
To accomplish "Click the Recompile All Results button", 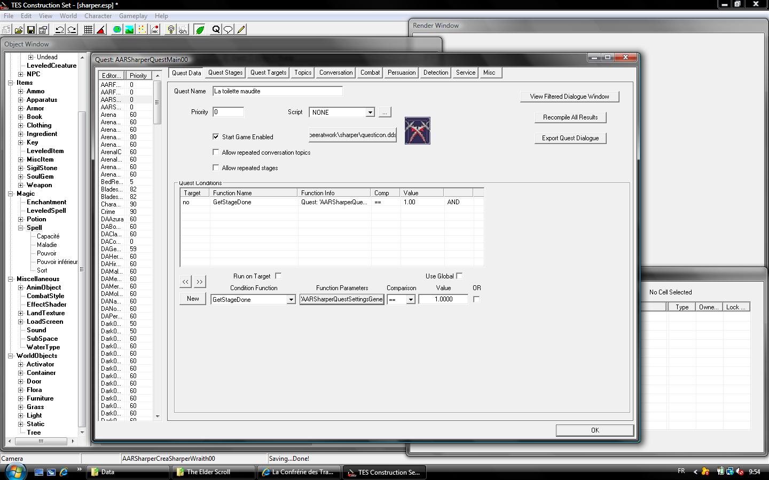I will pyautogui.click(x=570, y=117).
